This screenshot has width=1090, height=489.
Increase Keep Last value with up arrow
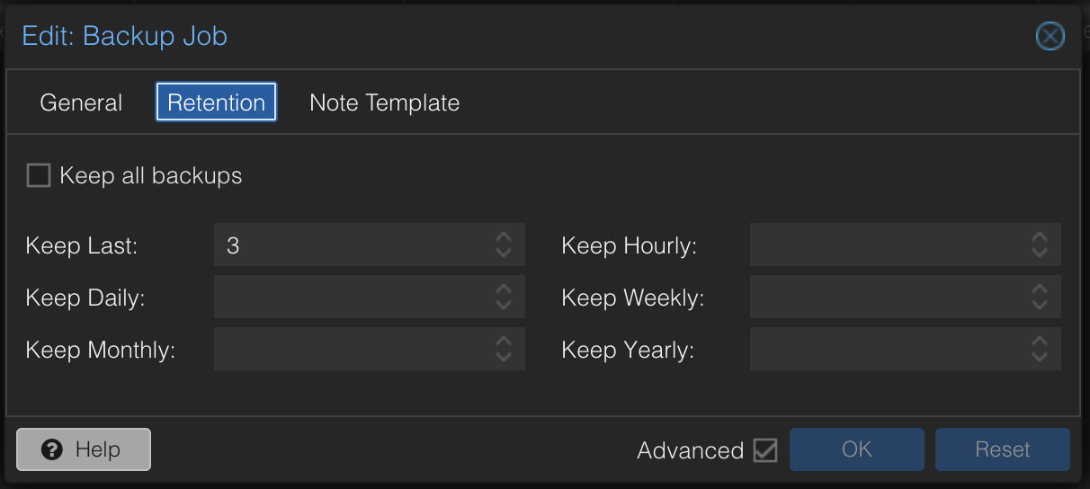(x=504, y=237)
